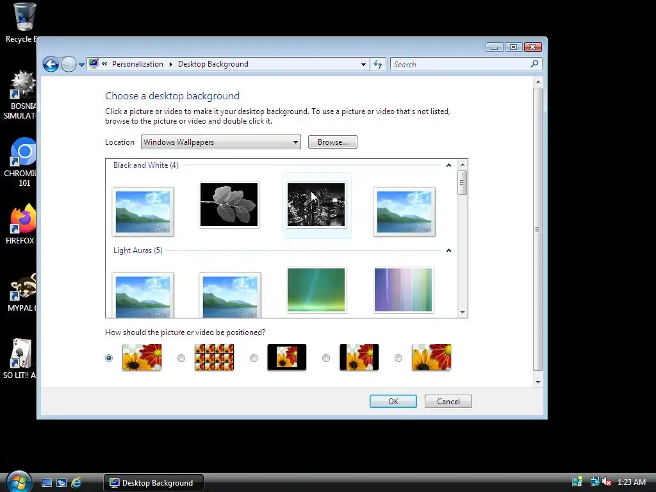Image resolution: width=656 pixels, height=492 pixels.
Task: Click the Desktop Background taskbar button
Action: point(154,483)
